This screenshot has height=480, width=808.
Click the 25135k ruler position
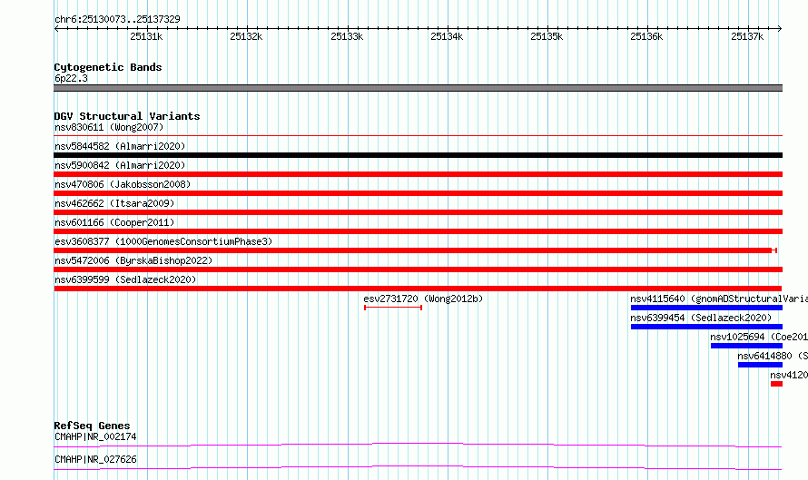pos(547,36)
